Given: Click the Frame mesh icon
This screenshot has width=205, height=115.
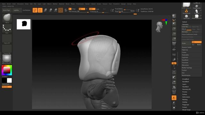Looking at the screenshot, I should click(x=174, y=72).
